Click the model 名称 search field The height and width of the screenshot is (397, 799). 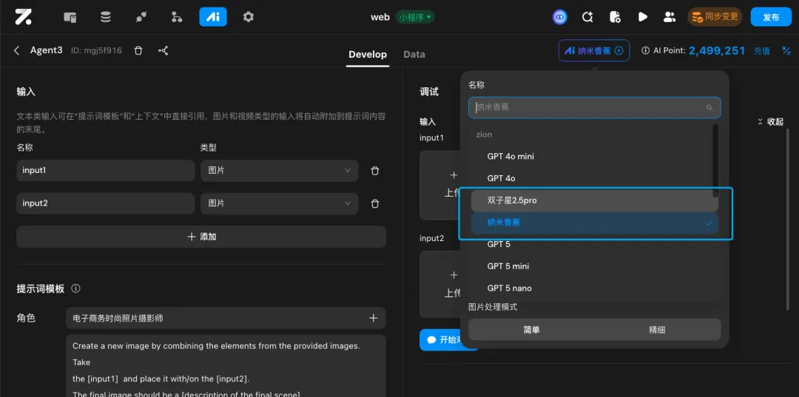pos(594,107)
